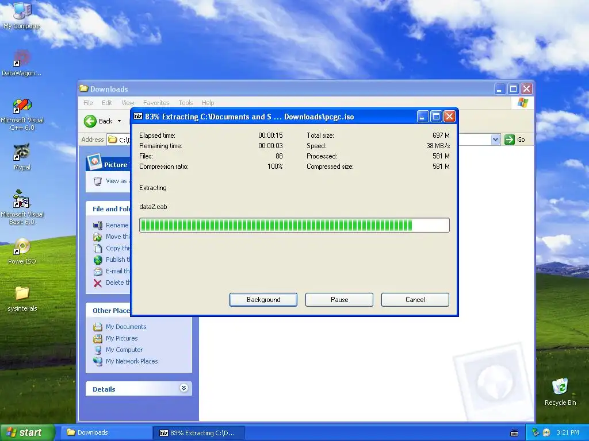This screenshot has height=441, width=589.
Task: Click the E-mail this file task icon
Action: 98,271
